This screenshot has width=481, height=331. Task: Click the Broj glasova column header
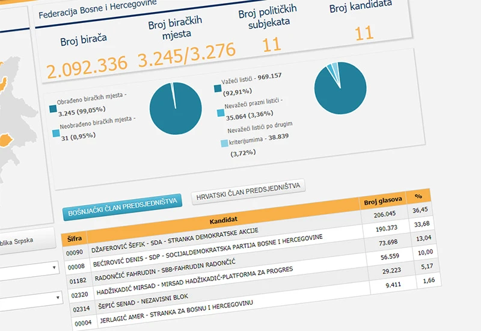coord(383,201)
